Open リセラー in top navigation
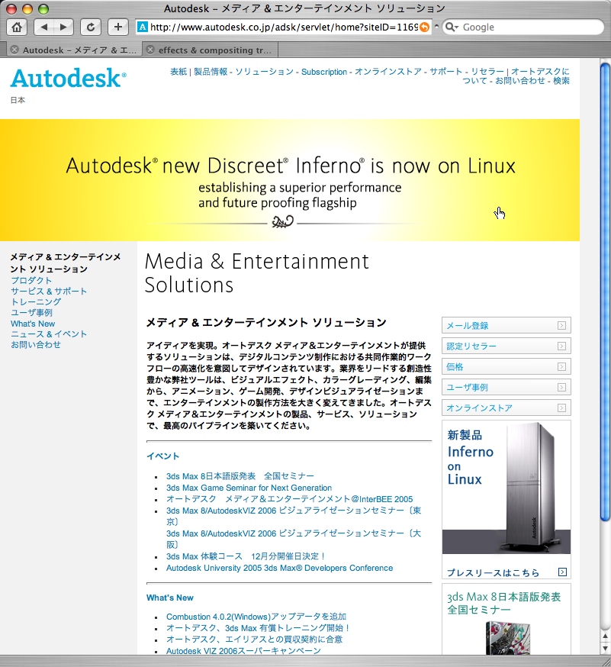This screenshot has height=667, width=611. pos(487,72)
